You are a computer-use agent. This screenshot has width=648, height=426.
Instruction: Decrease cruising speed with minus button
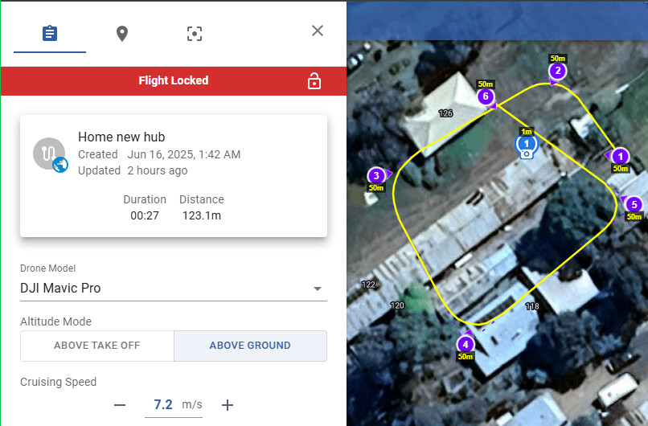[x=120, y=405]
